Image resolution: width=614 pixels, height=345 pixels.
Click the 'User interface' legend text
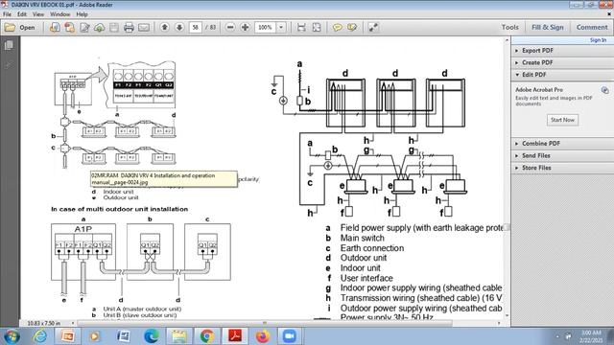[366, 278]
